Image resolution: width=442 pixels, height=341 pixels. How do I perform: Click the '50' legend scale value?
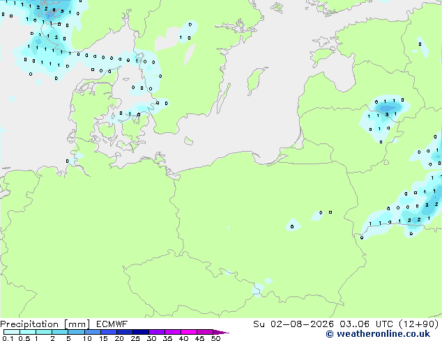pyautogui.click(x=215, y=338)
